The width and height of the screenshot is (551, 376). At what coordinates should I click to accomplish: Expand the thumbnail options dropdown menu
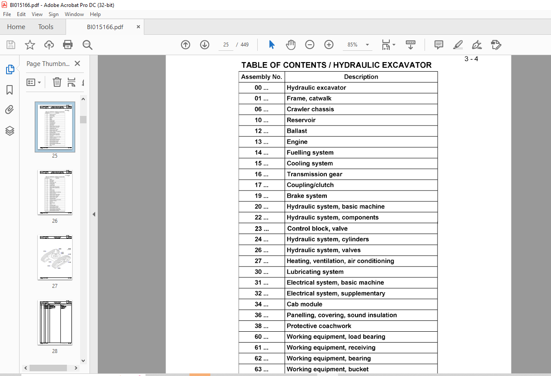click(x=34, y=82)
